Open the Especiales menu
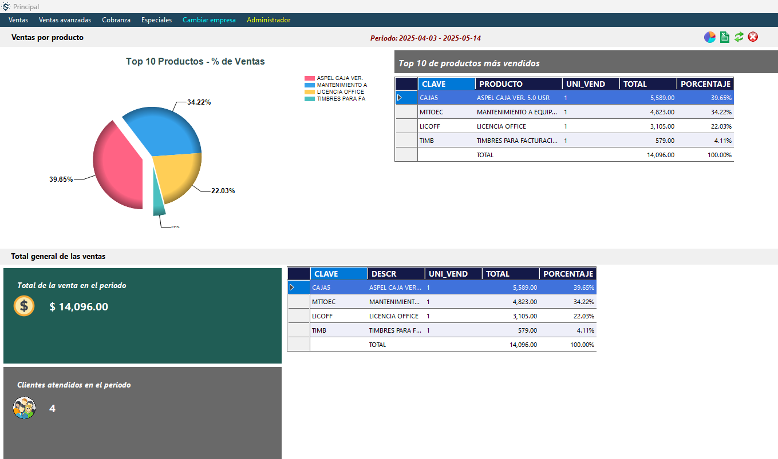This screenshot has height=459, width=778. coord(156,20)
